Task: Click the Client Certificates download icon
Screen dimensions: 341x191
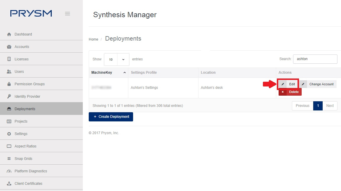Action: tap(9, 183)
